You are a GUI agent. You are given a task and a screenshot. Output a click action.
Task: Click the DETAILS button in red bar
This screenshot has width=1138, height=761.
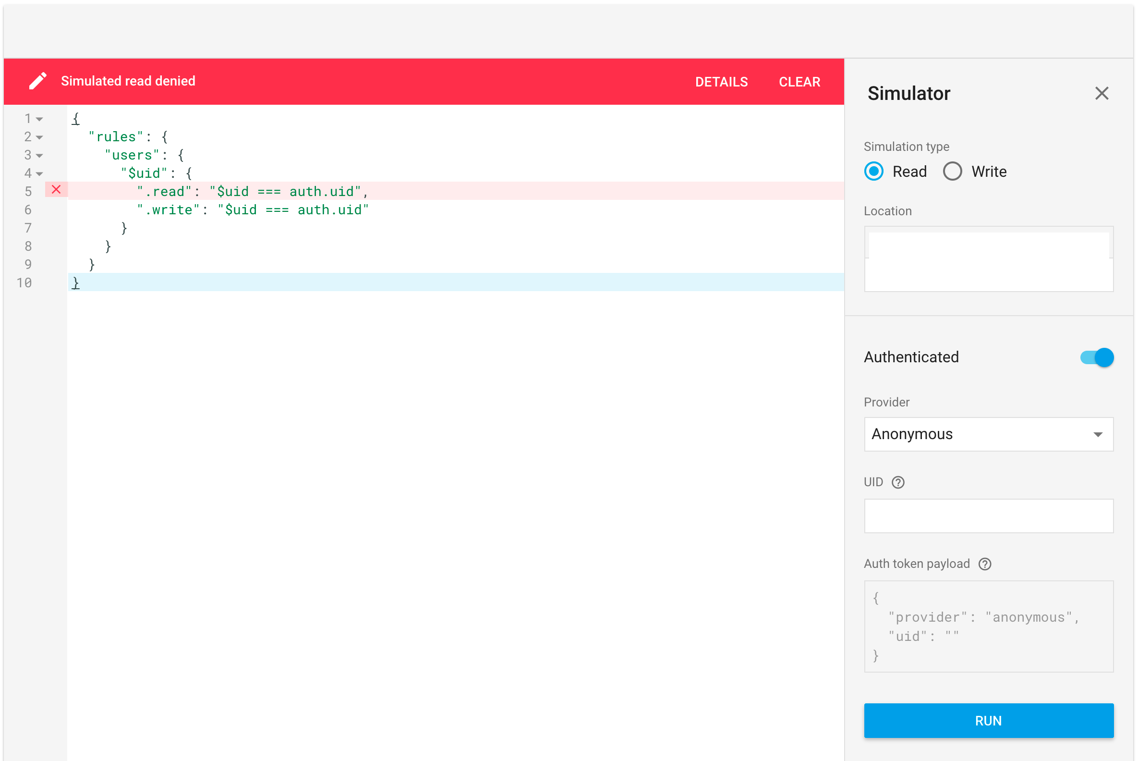[x=722, y=82]
